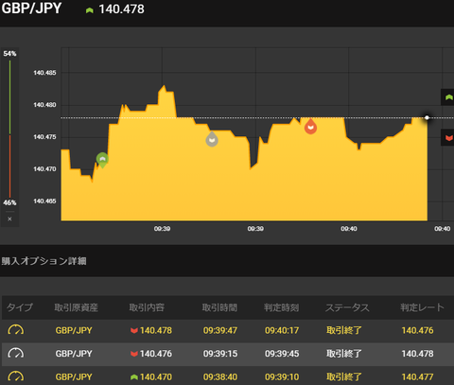Click settlement rate 140.477 in third row
The height and width of the screenshot is (385, 454).
point(417,376)
